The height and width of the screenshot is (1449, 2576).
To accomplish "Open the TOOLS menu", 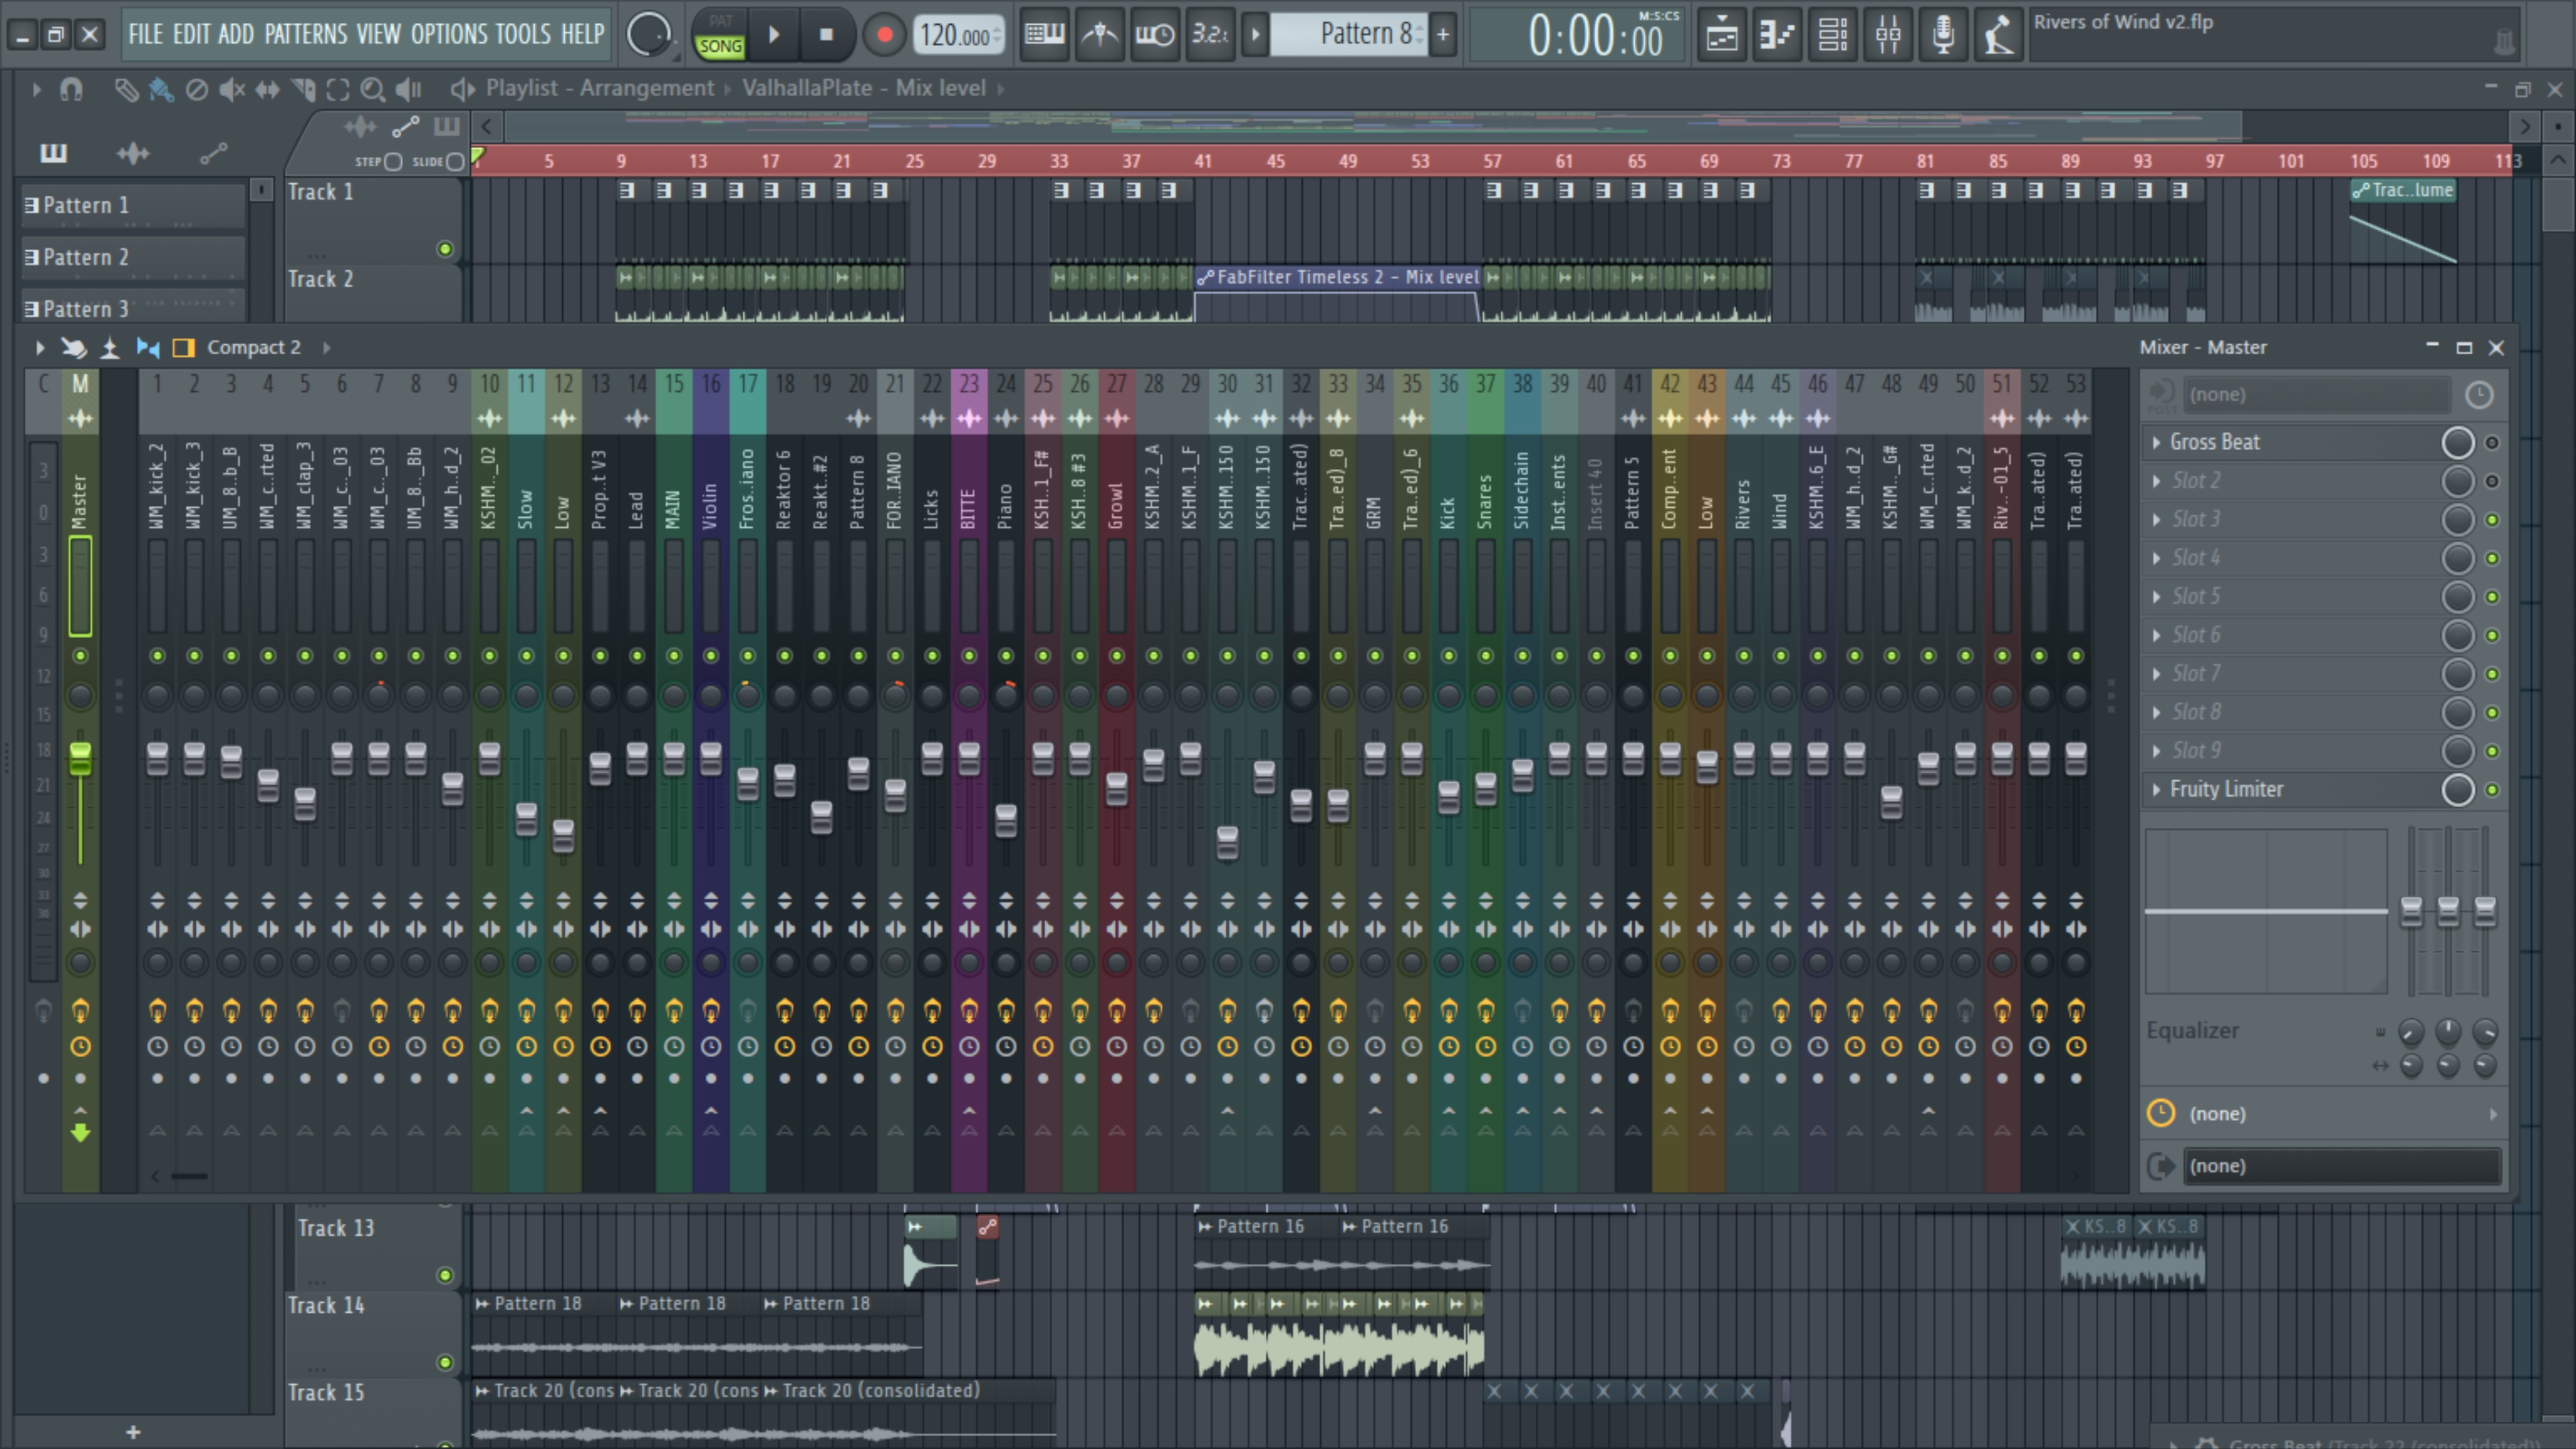I will point(522,34).
